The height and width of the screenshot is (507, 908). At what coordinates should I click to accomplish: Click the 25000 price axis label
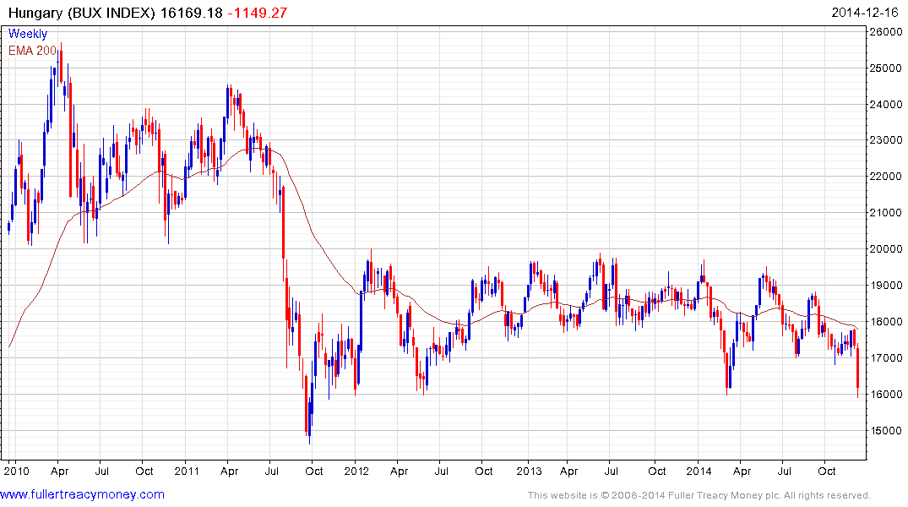click(885, 68)
